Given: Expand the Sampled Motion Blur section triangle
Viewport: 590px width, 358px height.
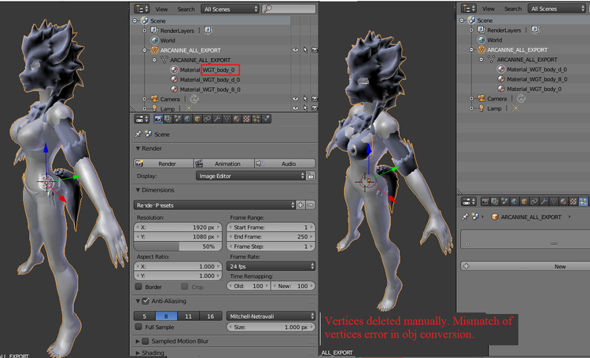Looking at the screenshot, I should (138, 341).
